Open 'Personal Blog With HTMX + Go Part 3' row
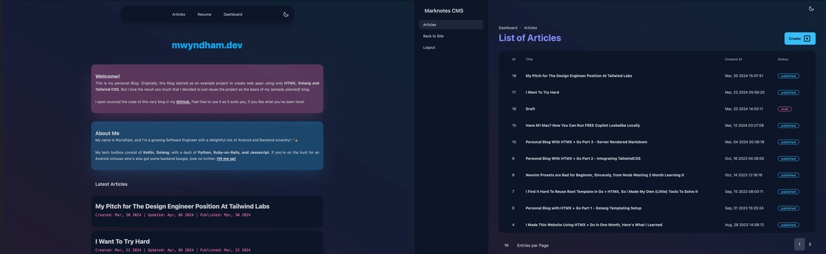 [x=586, y=142]
